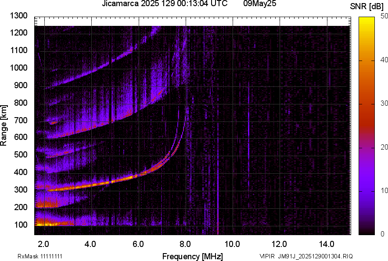The width and height of the screenshot is (388, 261).
Task: Click the 'RxMask 11111111' text
Action: [x=40, y=256]
